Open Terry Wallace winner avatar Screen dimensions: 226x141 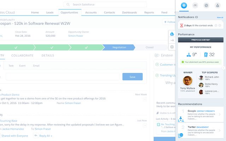pyautogui.click(x=188, y=81)
